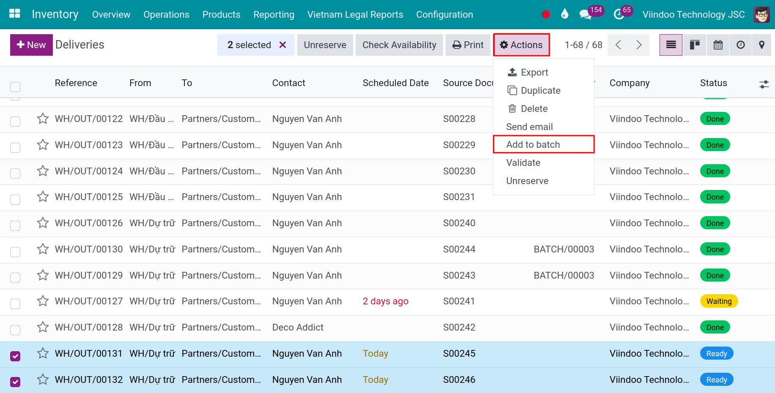Check the box for WH/OUT/00124
This screenshot has width=775, height=393.
pos(15,173)
